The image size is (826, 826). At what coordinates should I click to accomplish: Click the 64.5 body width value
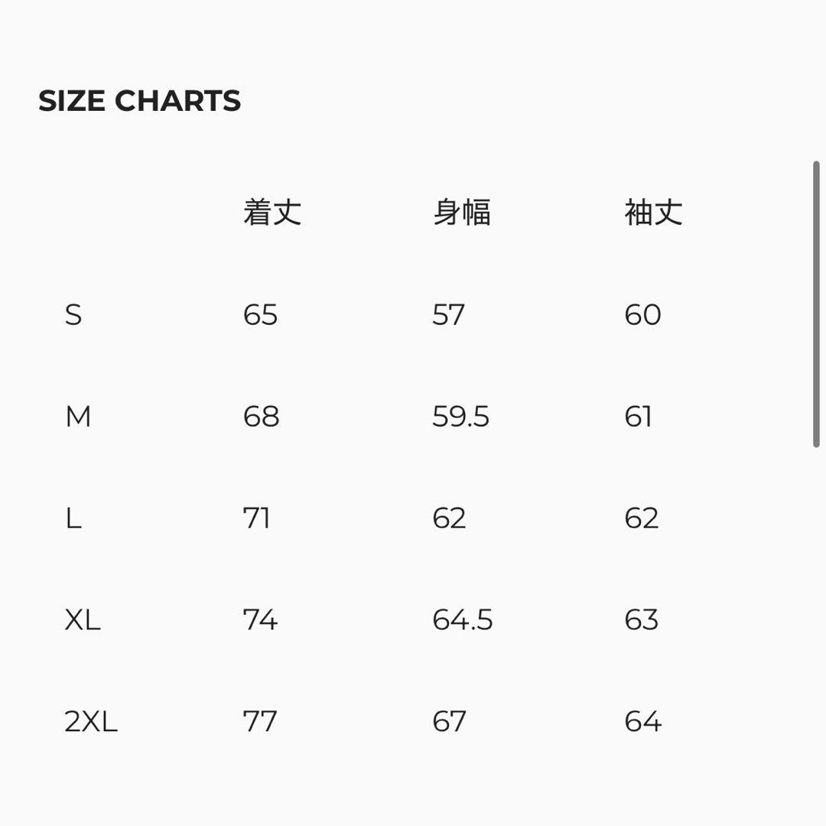462,620
